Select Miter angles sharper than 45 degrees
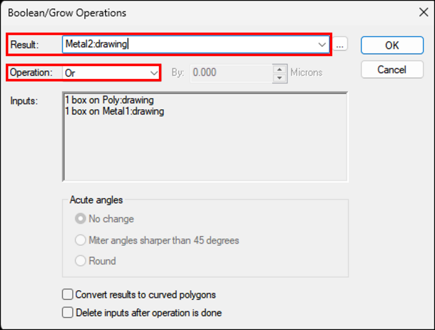This screenshot has width=435, height=330. click(x=80, y=240)
